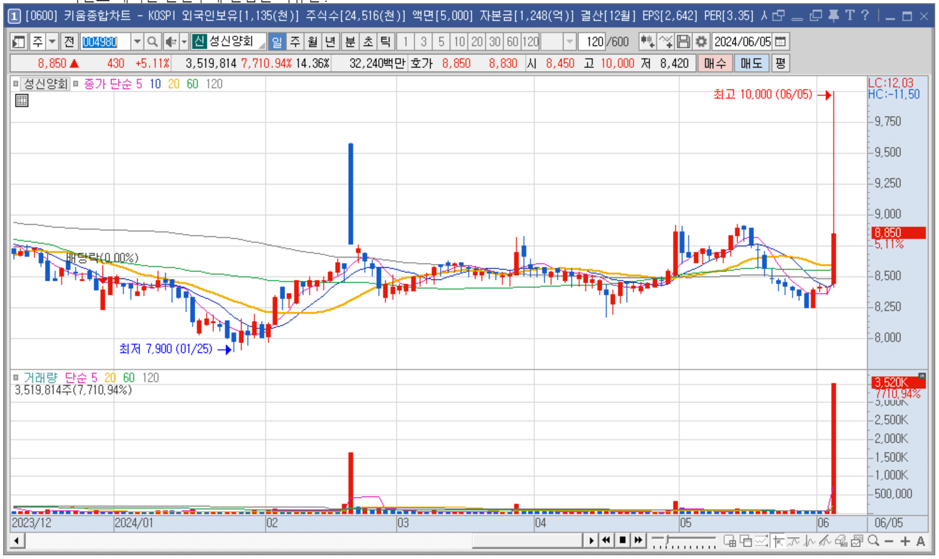Viewport: 939px width, 559px height.
Task: Switch to 주 weekly period
Action: pyautogui.click(x=295, y=42)
